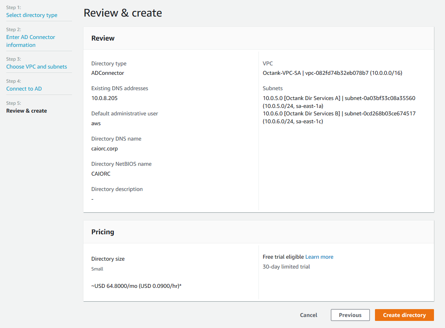Click the ADConnector directory type value
The width and height of the screenshot is (445, 328).
[x=107, y=73]
